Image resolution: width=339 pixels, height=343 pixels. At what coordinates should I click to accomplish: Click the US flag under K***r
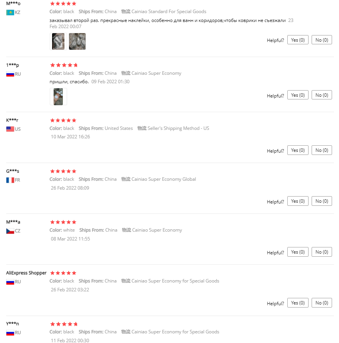point(10,129)
